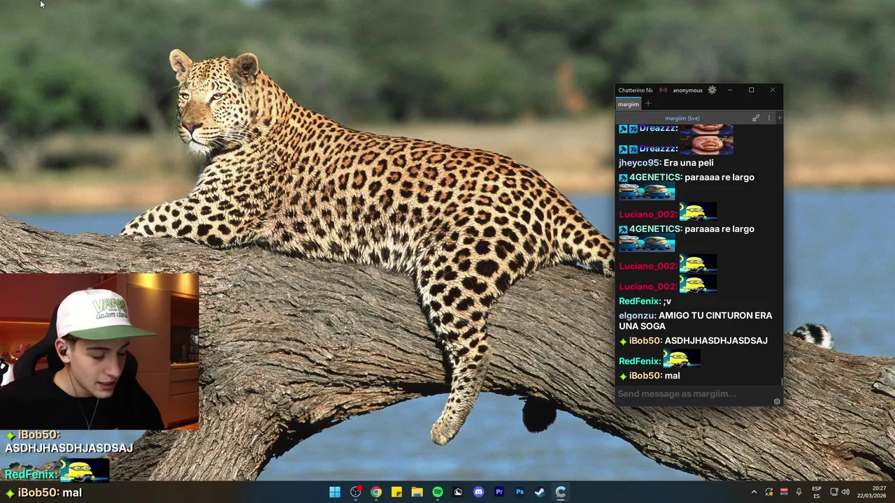The height and width of the screenshot is (503, 895).
Task: Click the streamer mode broadcast icon
Action: pyautogui.click(x=663, y=90)
